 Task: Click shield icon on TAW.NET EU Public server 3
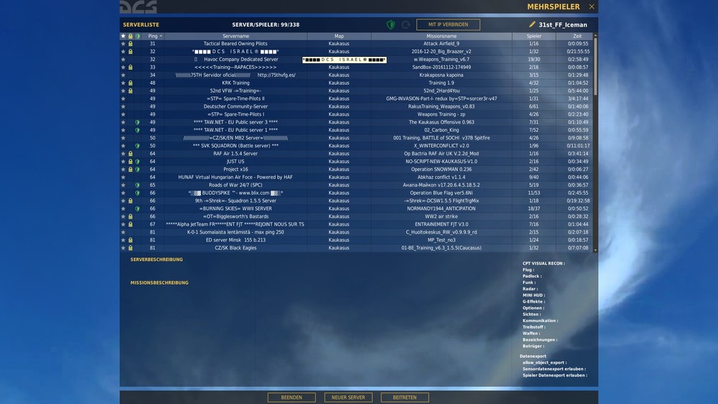[137, 122]
